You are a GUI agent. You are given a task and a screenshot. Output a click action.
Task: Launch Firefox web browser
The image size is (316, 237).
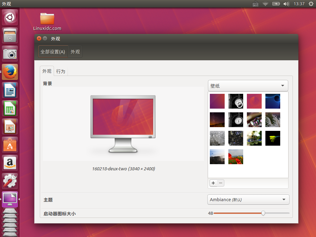coord(10,72)
